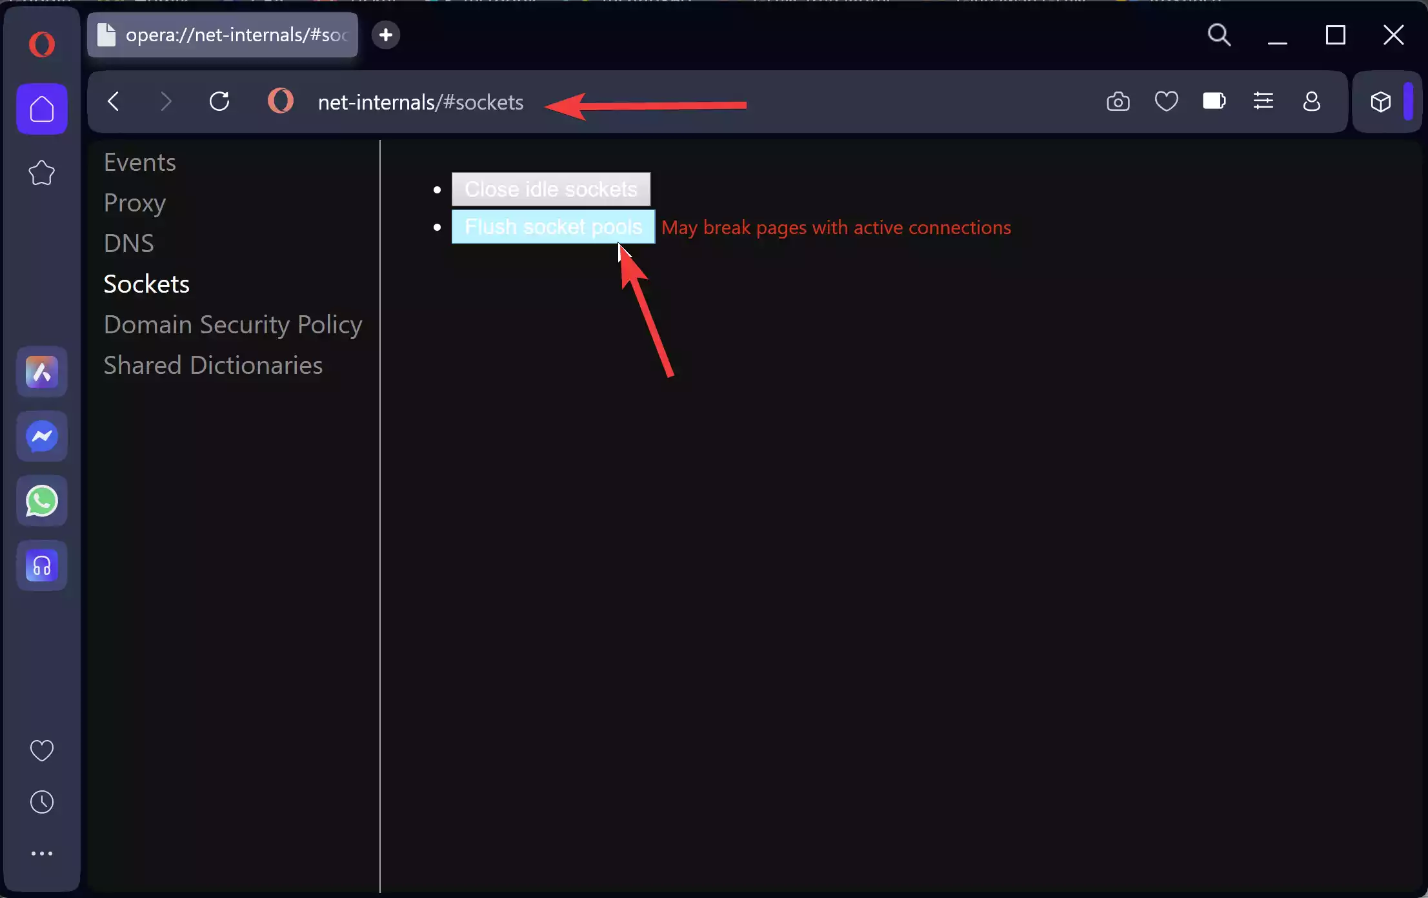
Task: Launch the Aria AI sidebar icon
Action: click(x=42, y=372)
